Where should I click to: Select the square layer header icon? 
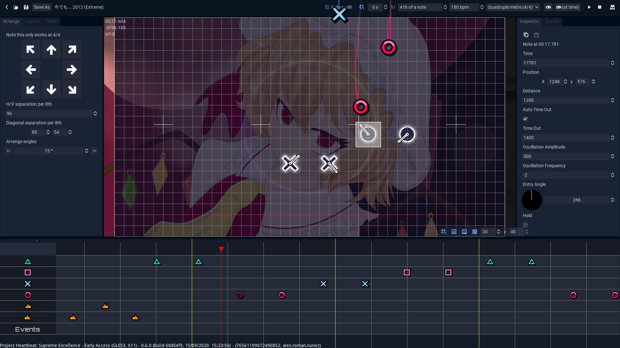(28, 273)
